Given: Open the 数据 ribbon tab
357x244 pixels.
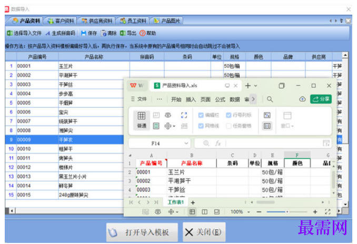Looking at the screenshot, I should (x=234, y=99).
